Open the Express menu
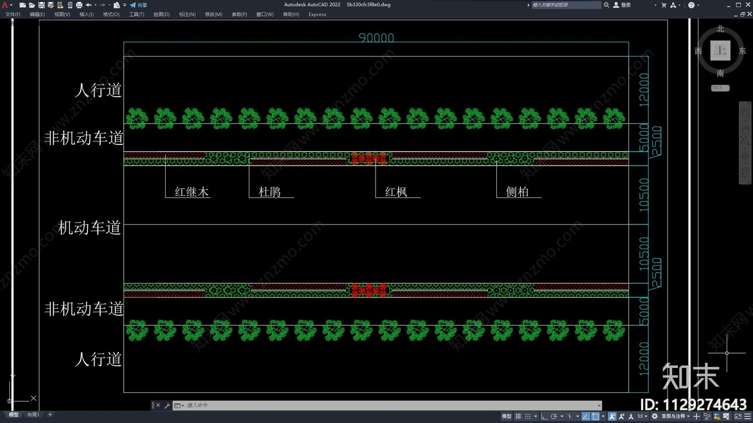Viewport: 753px width, 423px height. 317,15
